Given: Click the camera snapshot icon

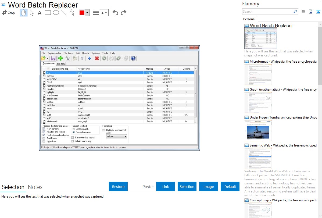Looking at the screenshot, I should 303,12.
